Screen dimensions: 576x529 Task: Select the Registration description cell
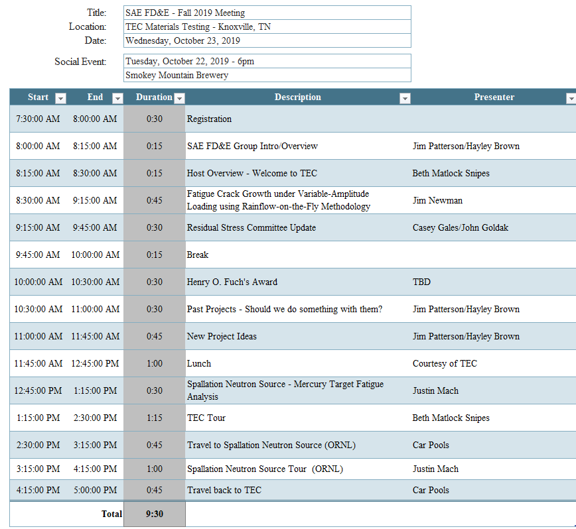296,119
